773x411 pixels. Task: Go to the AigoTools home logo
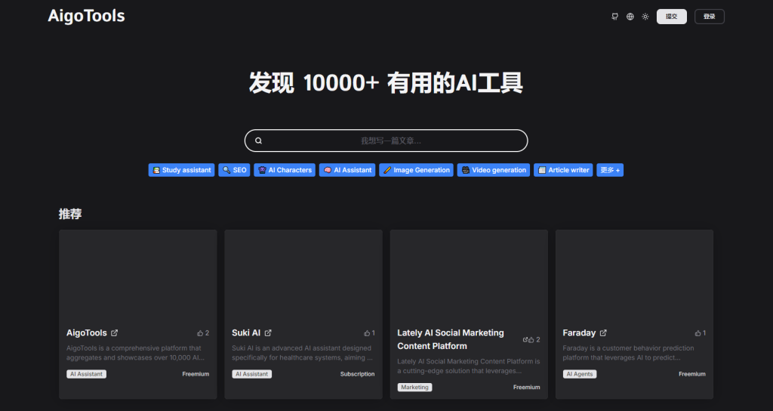[x=86, y=17]
